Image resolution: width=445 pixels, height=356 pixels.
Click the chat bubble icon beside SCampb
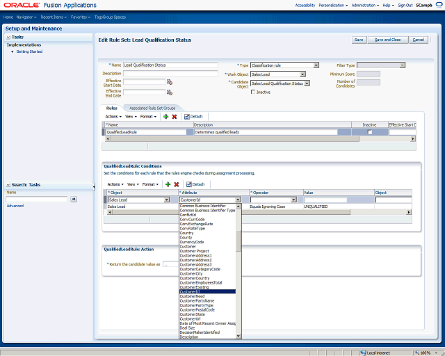pyautogui.click(x=439, y=5)
